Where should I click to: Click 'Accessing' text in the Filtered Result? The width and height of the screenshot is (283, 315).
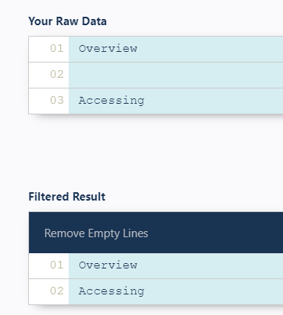pyautogui.click(x=111, y=291)
